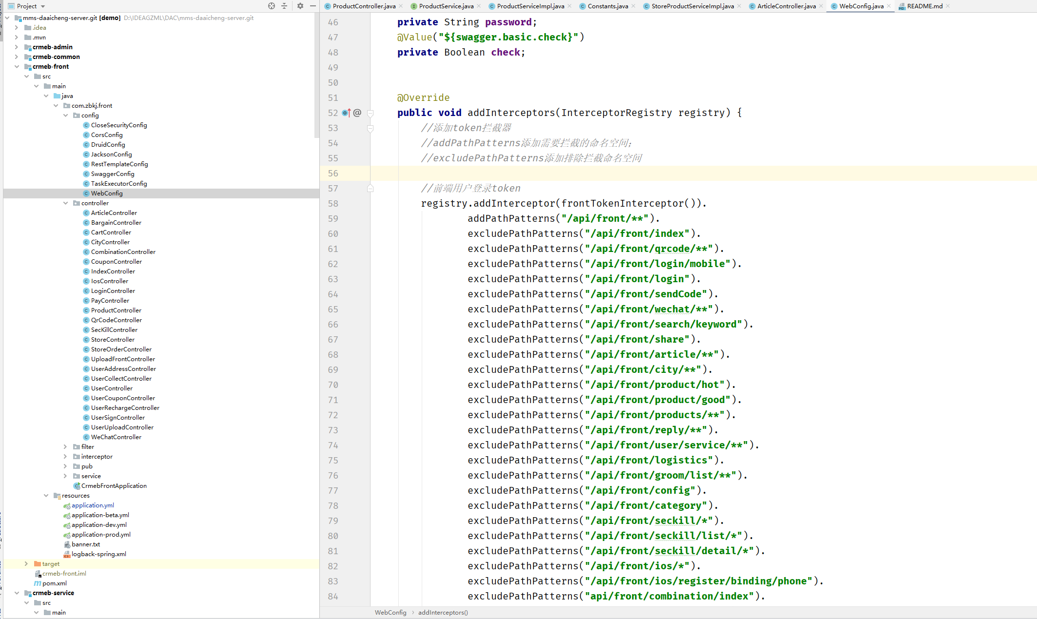This screenshot has height=619, width=1037.
Task: Open UserController in project tree
Action: [112, 388]
